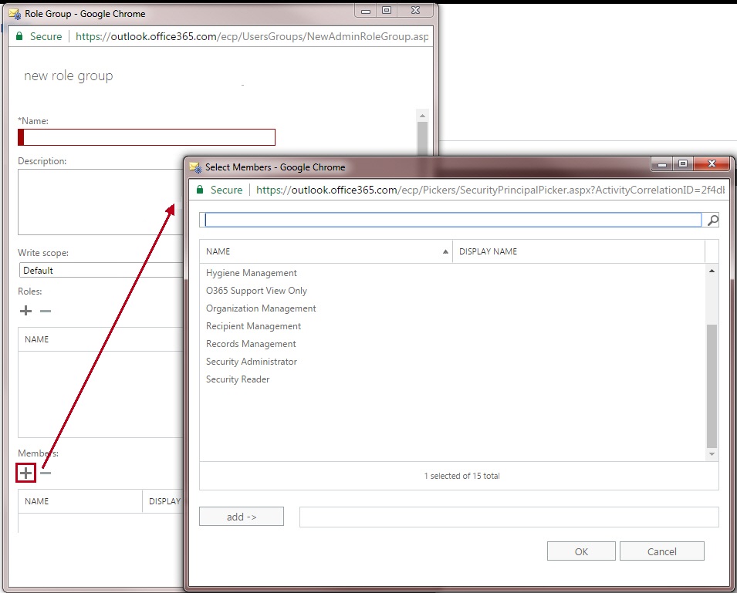Click the Select Members address bar URL

(490, 190)
